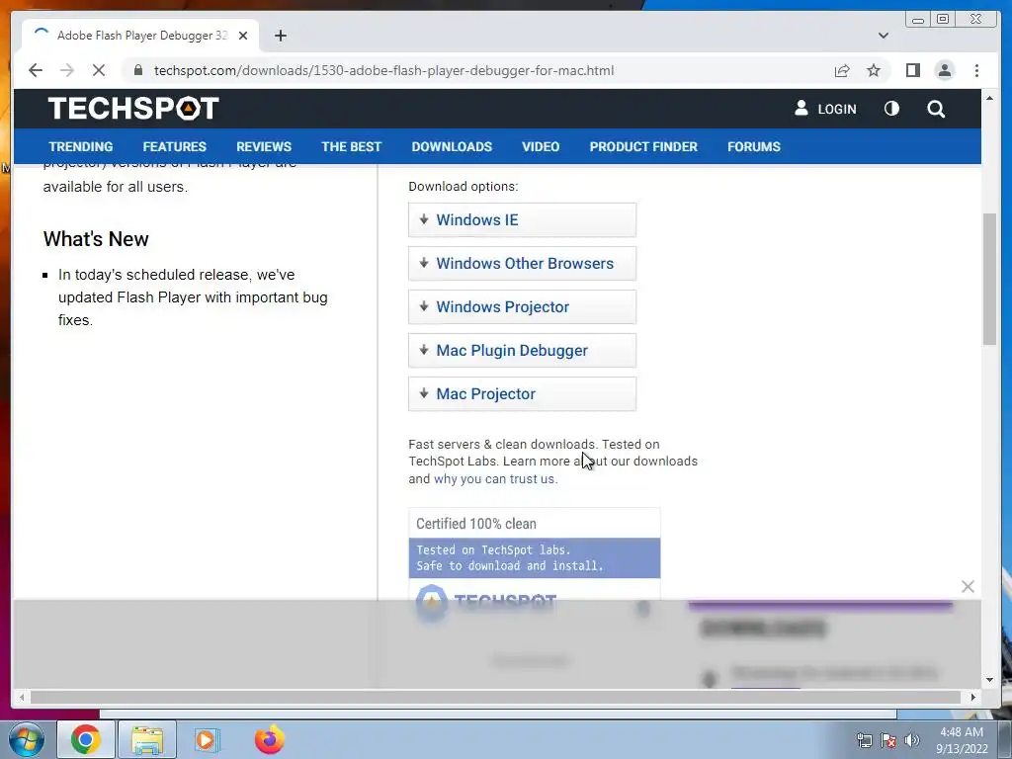The image size is (1012, 759).
Task: Share this page from the address bar
Action: click(x=842, y=70)
